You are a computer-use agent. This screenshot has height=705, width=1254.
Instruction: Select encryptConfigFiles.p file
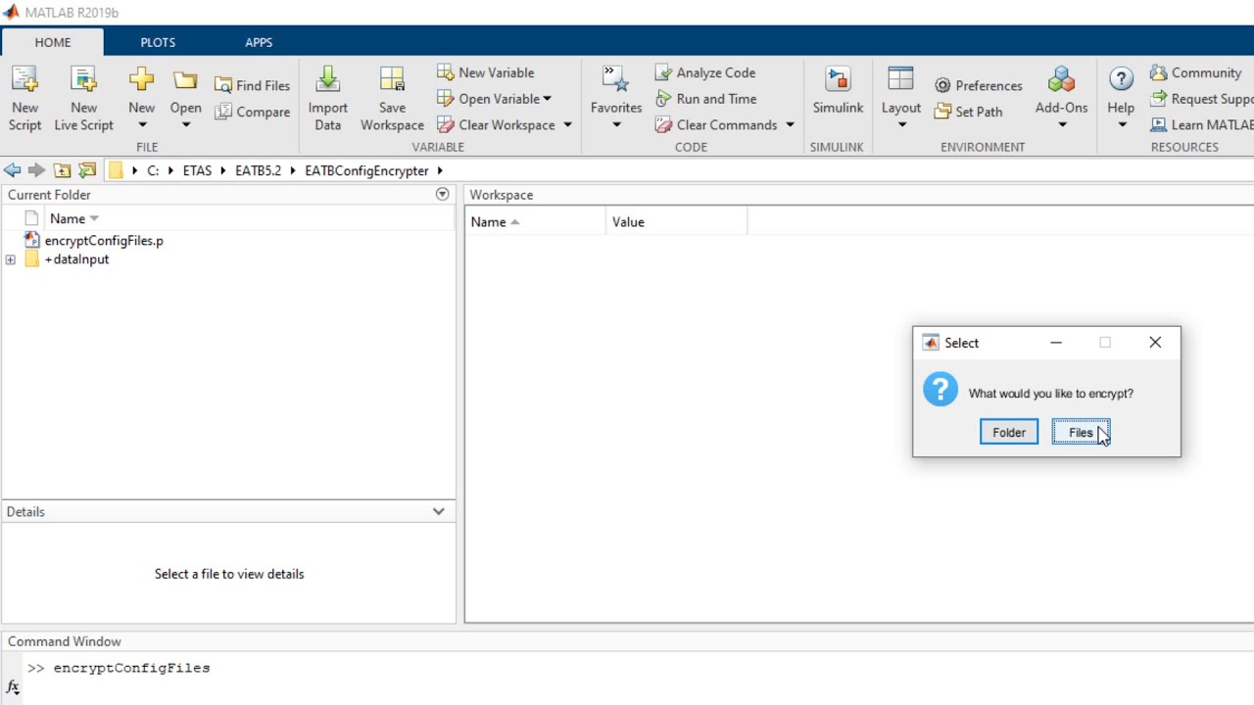pyautogui.click(x=104, y=240)
